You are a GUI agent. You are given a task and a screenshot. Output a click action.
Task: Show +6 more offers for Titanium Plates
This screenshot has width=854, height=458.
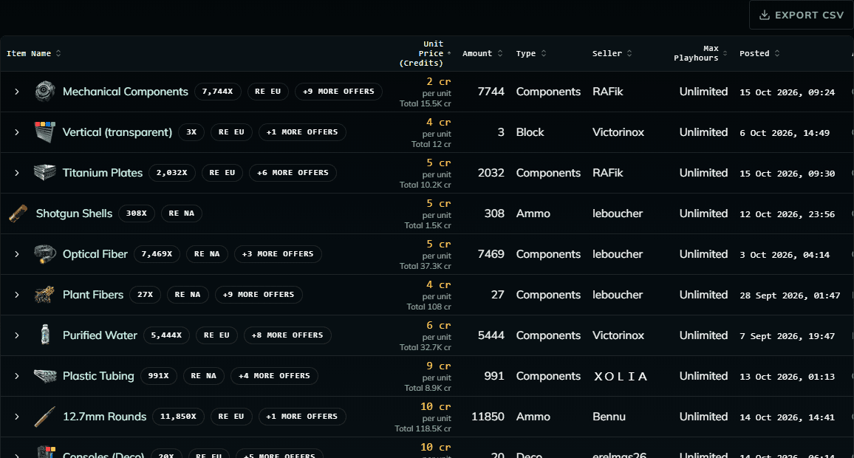tap(293, 173)
